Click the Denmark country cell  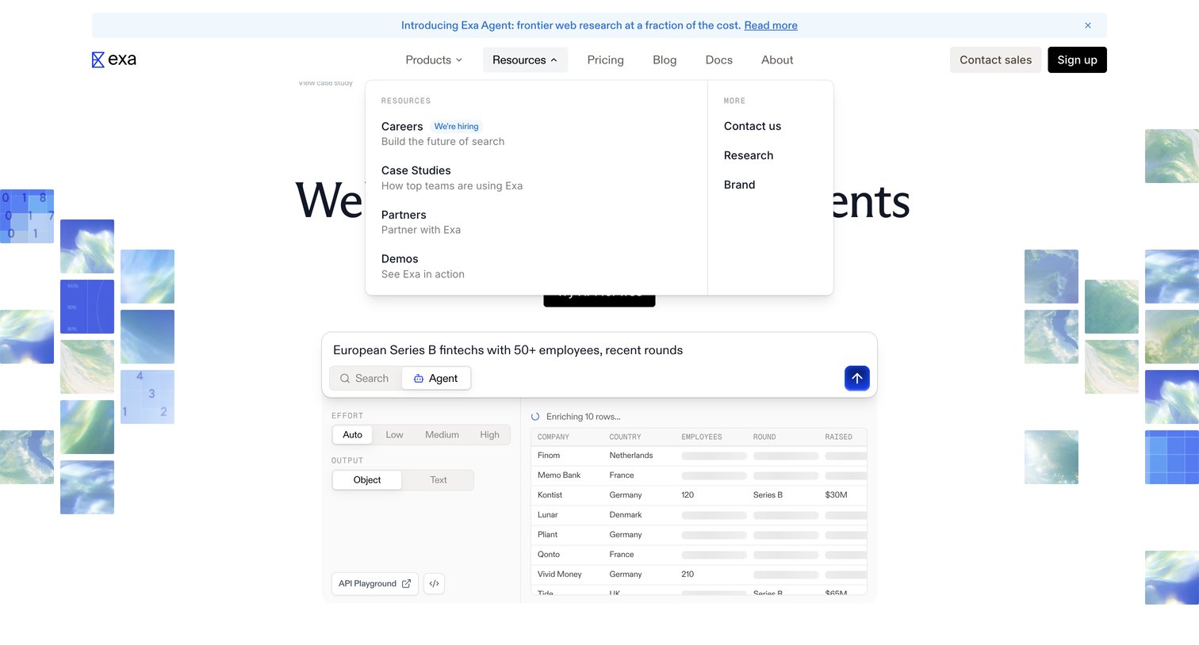coord(626,515)
